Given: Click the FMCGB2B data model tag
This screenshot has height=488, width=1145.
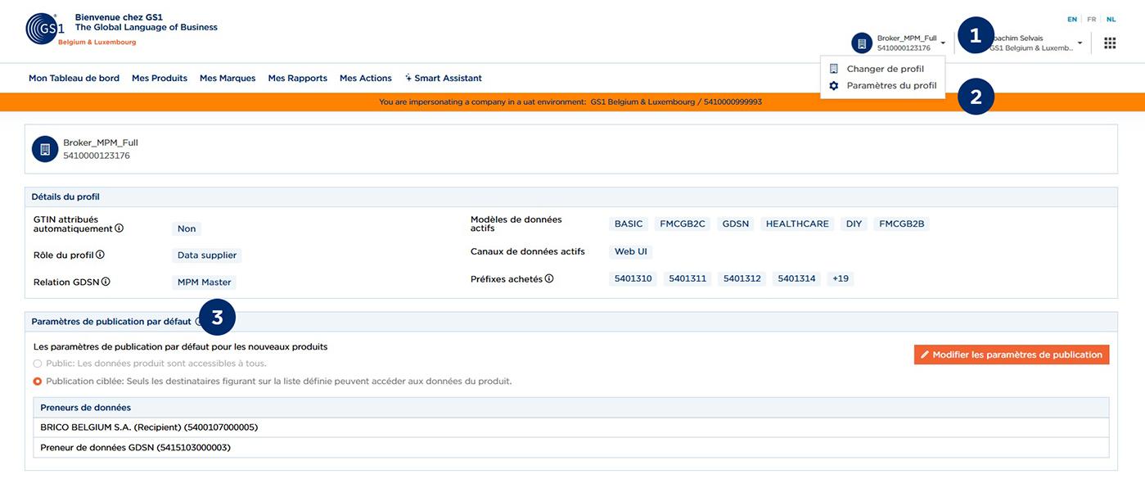Looking at the screenshot, I should pos(902,224).
